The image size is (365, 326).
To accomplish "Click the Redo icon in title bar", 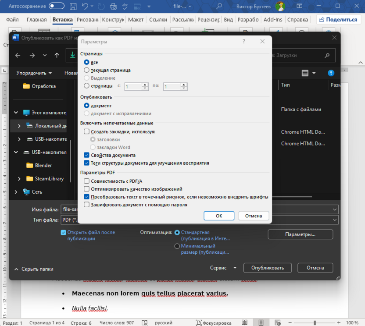I will 101,6.
